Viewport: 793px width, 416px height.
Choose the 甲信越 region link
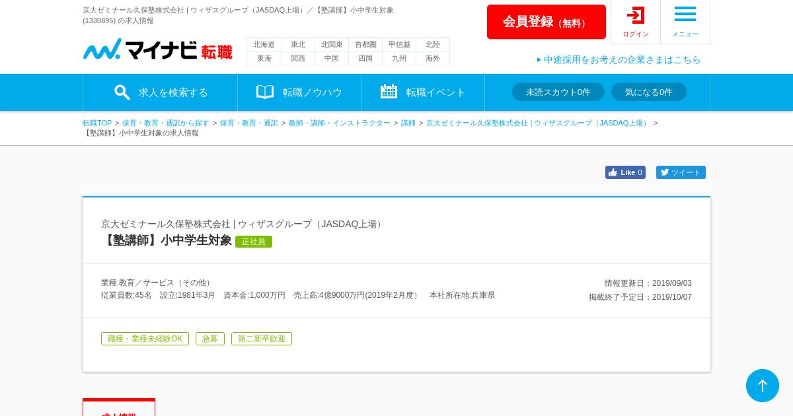399,44
